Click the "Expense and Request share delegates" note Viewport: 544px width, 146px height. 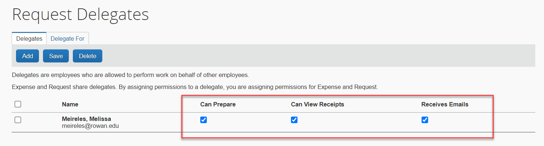pyautogui.click(x=195, y=87)
